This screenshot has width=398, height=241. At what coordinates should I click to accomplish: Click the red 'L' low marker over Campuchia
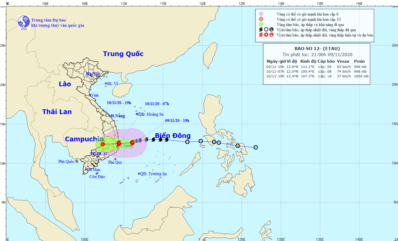pos(102,144)
